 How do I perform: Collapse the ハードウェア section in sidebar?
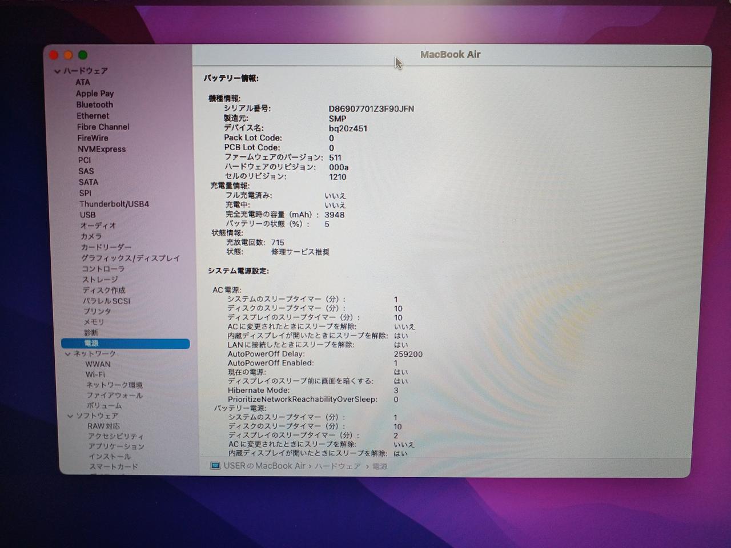[x=57, y=71]
